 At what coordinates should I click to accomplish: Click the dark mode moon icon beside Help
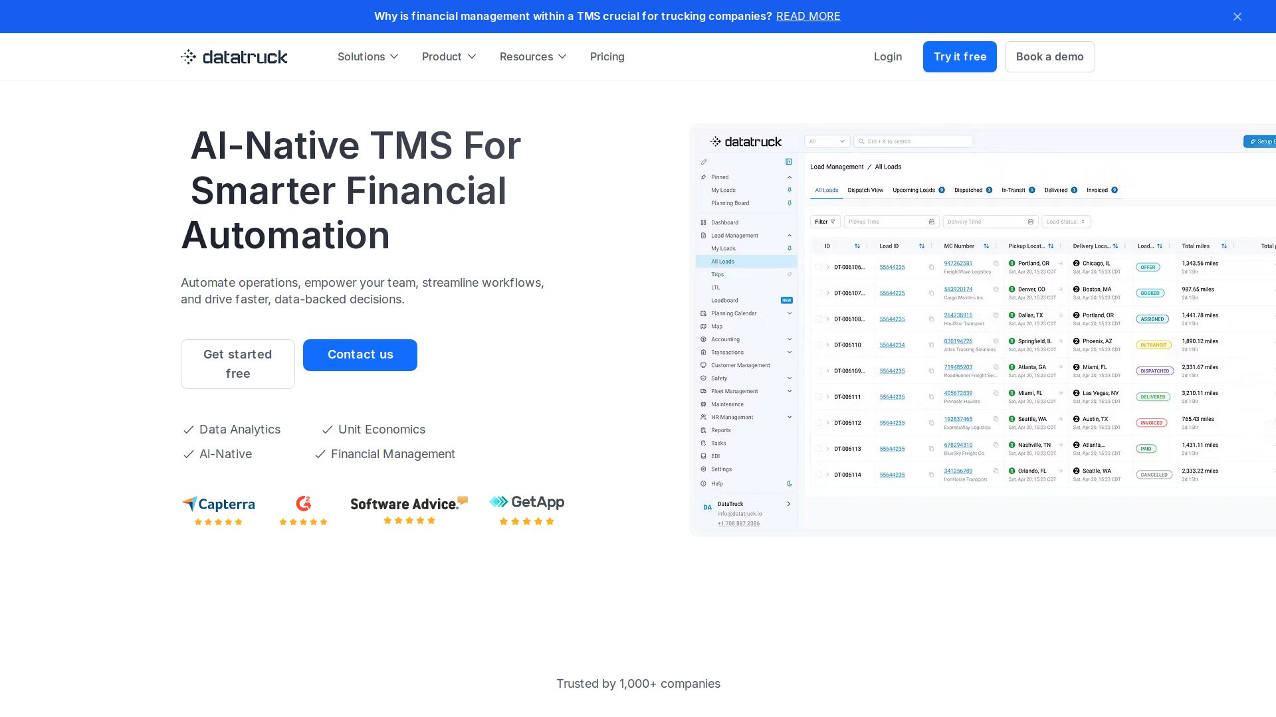click(x=790, y=484)
